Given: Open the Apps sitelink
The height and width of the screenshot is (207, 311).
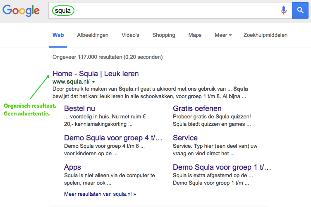Looking at the screenshot, I should pyautogui.click(x=72, y=167).
